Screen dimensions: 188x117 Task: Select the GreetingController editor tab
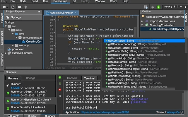(x=61, y=13)
